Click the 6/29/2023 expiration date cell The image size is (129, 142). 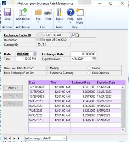[x=109, y=120]
